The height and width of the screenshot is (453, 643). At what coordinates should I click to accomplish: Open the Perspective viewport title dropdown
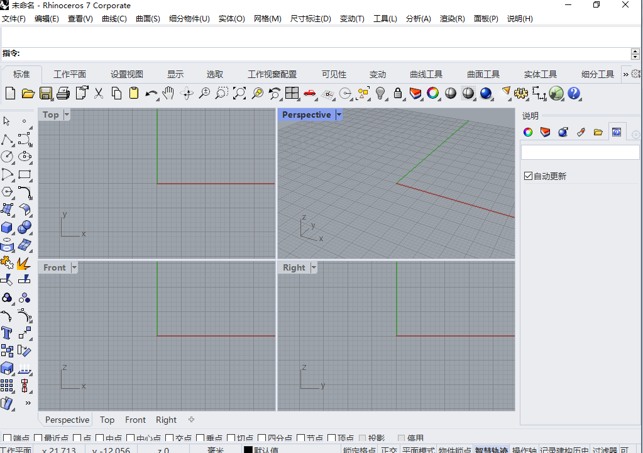point(339,115)
